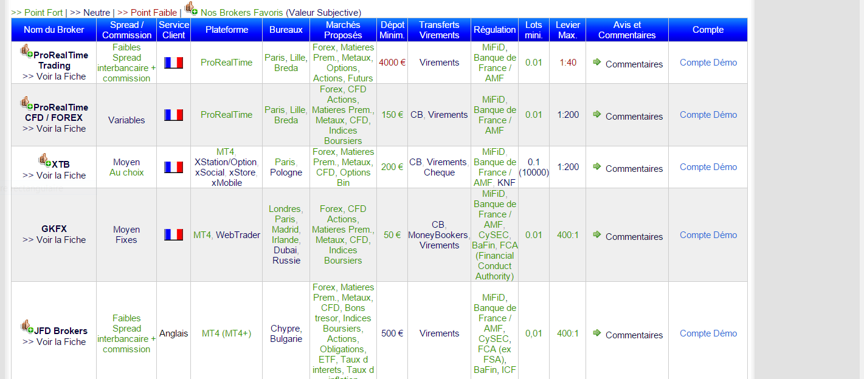Click MT4, WebTrader platform cell for GKFX
This screenshot has height=379, width=864.
227,235
